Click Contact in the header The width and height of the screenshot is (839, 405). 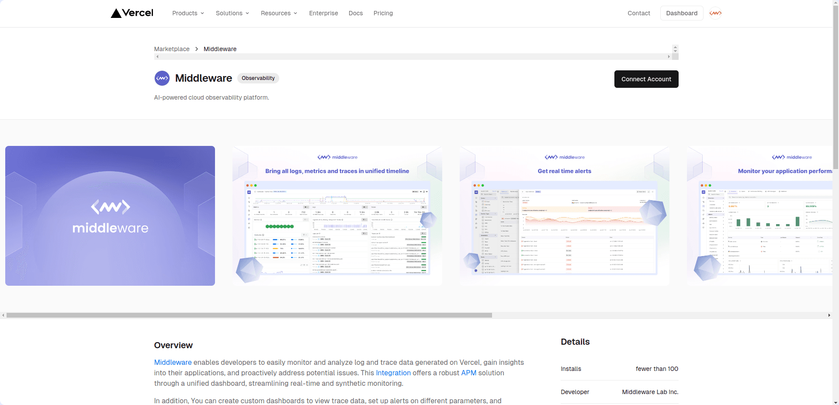pyautogui.click(x=639, y=13)
